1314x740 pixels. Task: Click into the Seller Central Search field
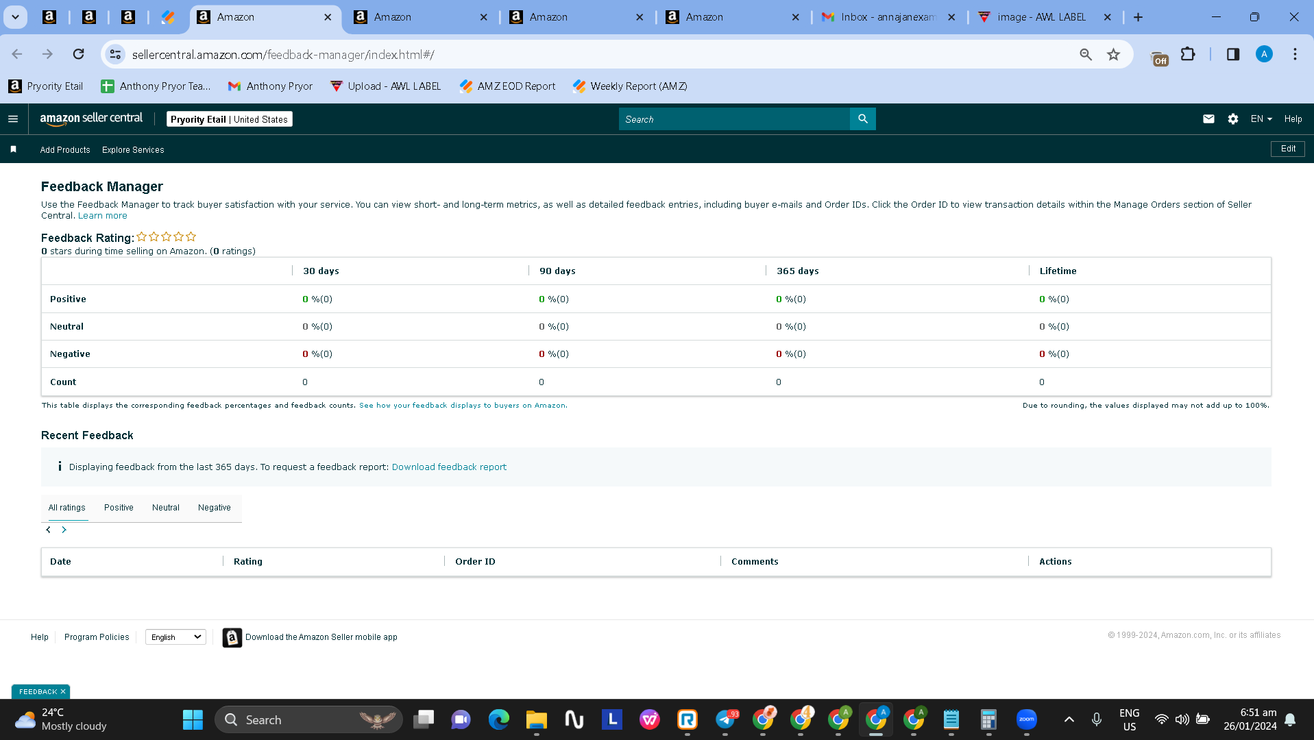tap(734, 119)
